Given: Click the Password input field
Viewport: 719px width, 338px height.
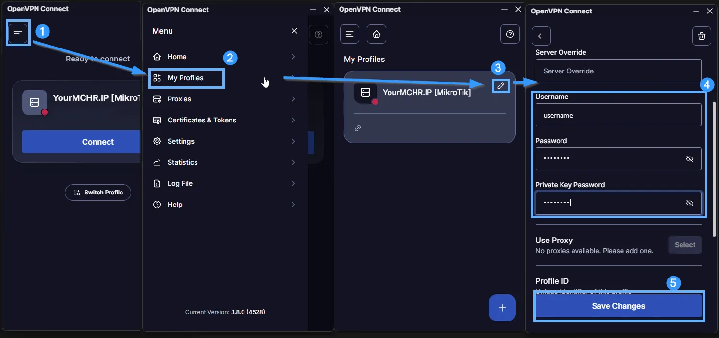Looking at the screenshot, I should point(619,159).
